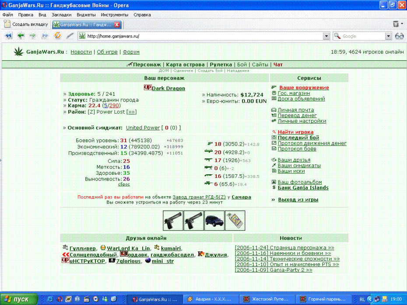This screenshot has width=407, height=305.
Task: Open the Закладки menu
Action: (61, 15)
